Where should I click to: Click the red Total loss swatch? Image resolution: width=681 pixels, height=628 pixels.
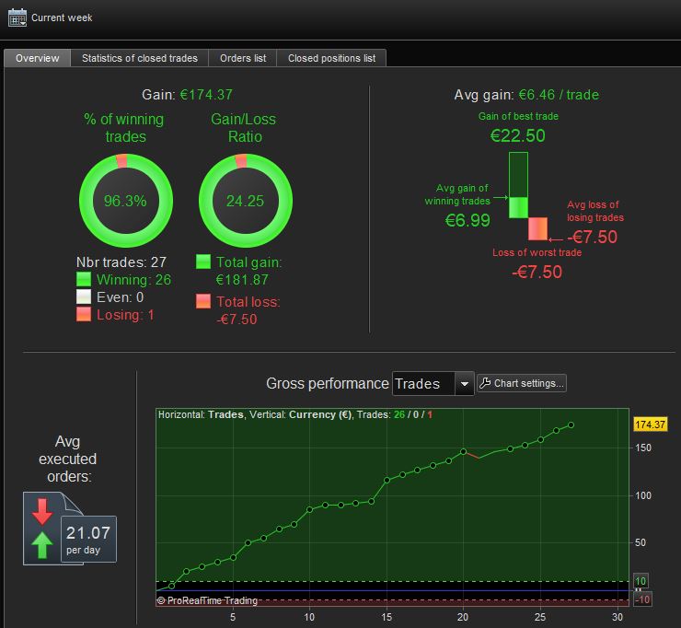click(x=203, y=301)
